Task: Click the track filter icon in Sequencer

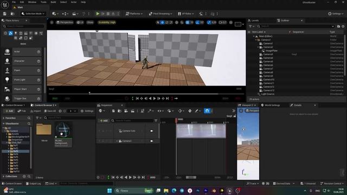Action: (x=156, y=120)
